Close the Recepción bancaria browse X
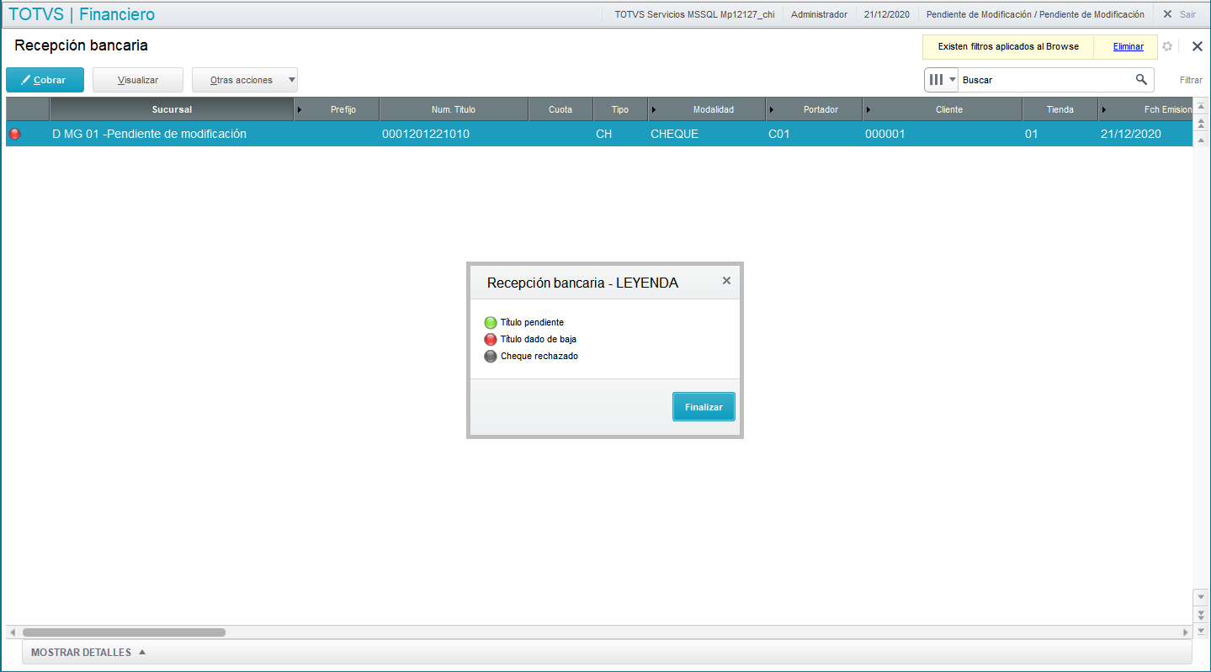Viewport: 1211px width, 672px height. (1198, 46)
